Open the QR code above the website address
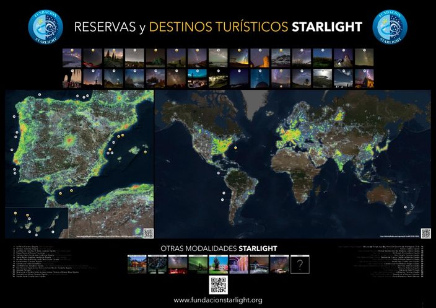The height and width of the screenshot is (308, 436). coord(219,285)
